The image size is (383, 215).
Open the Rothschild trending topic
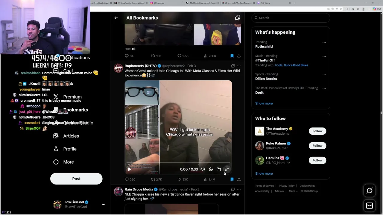pos(264,47)
